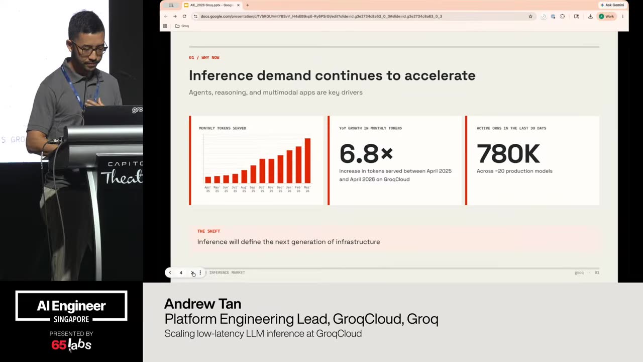
Task: Select the AIE_2026 Groq.pptx tab
Action: [211, 5]
